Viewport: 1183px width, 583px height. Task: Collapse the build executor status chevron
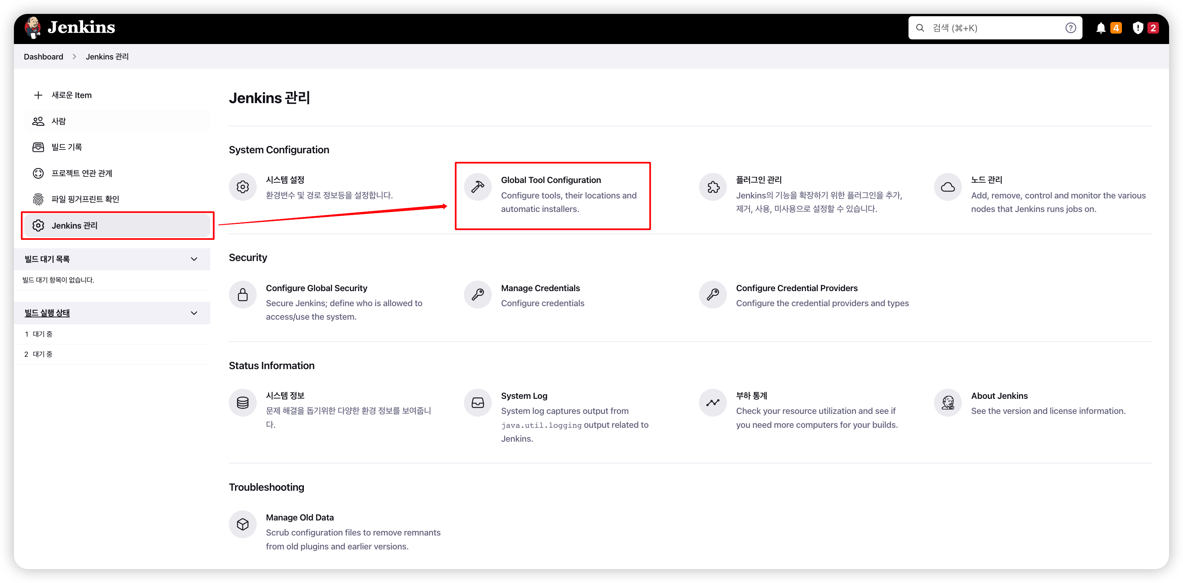point(194,313)
